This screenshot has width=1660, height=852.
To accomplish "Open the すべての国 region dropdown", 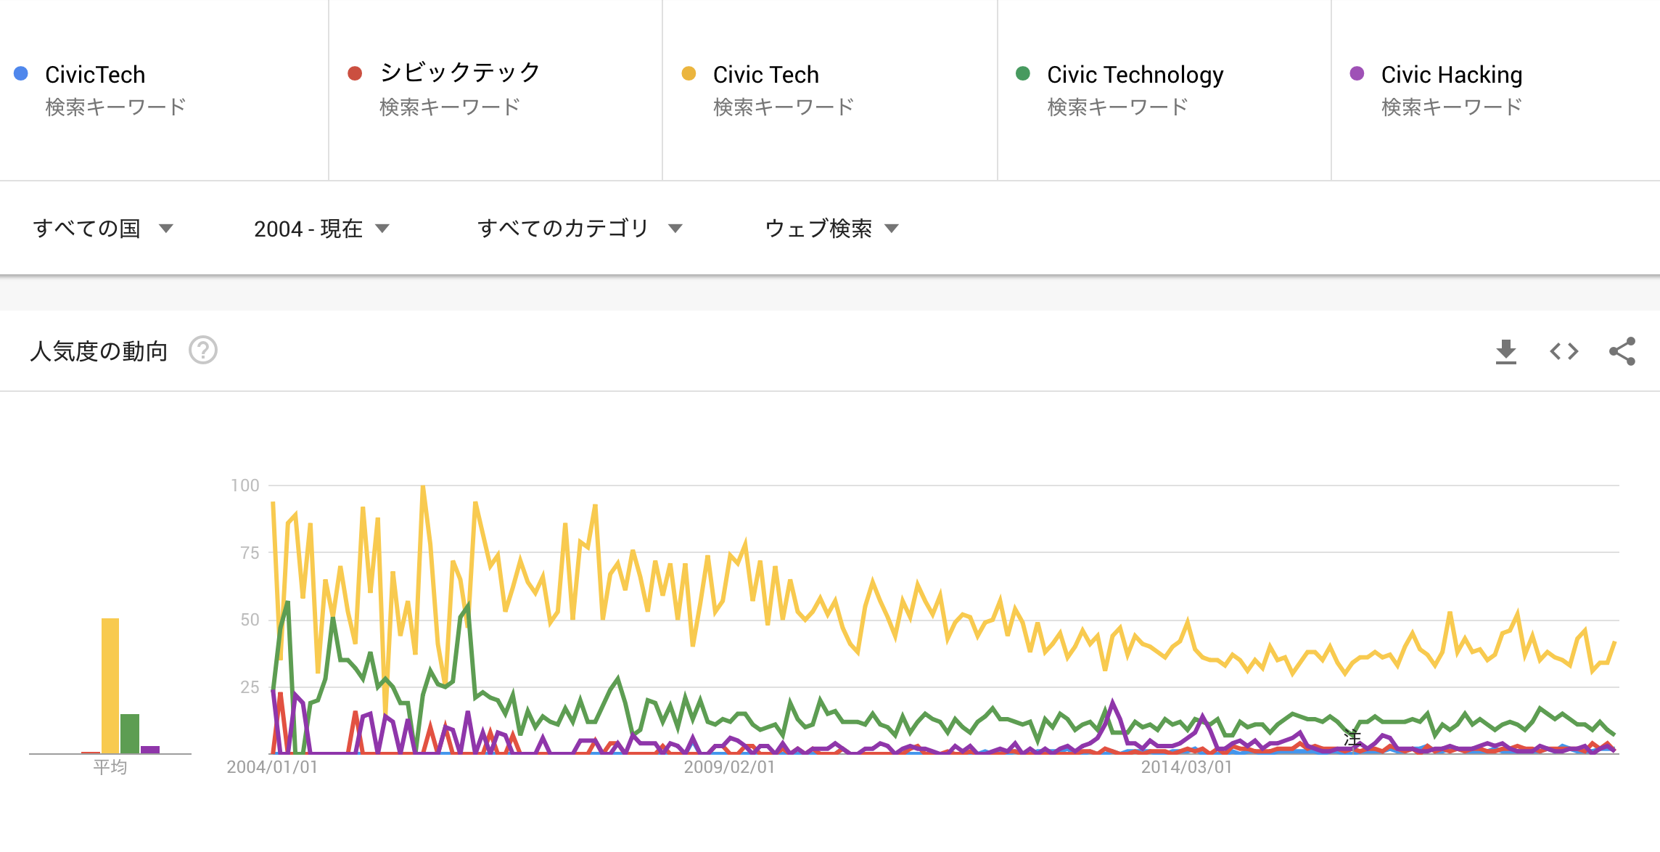I will click(103, 229).
